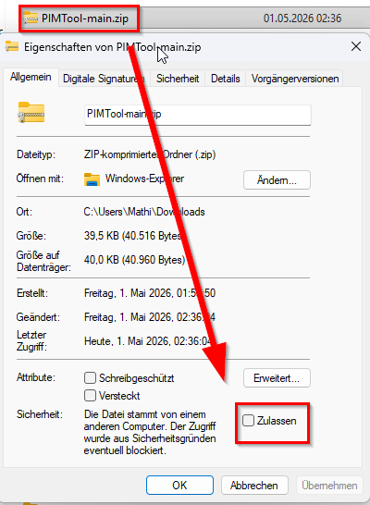Click the Windows-Explorer icon next to Öffnen mit
This screenshot has width=370, height=505.
(92, 179)
